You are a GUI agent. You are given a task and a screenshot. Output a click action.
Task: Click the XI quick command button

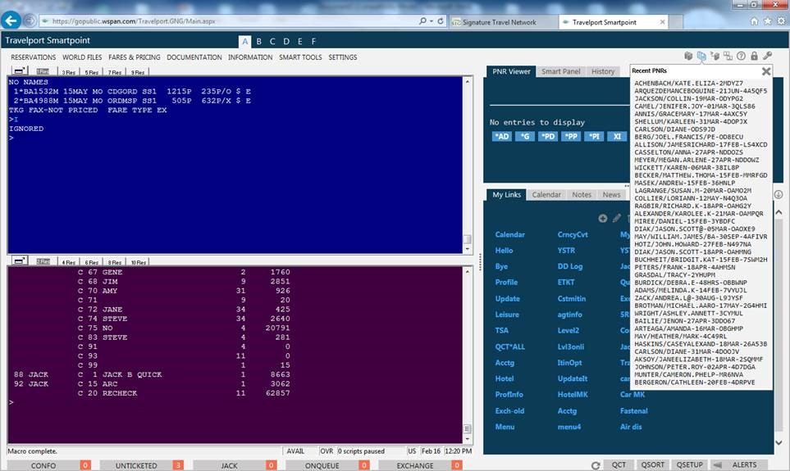pos(617,136)
